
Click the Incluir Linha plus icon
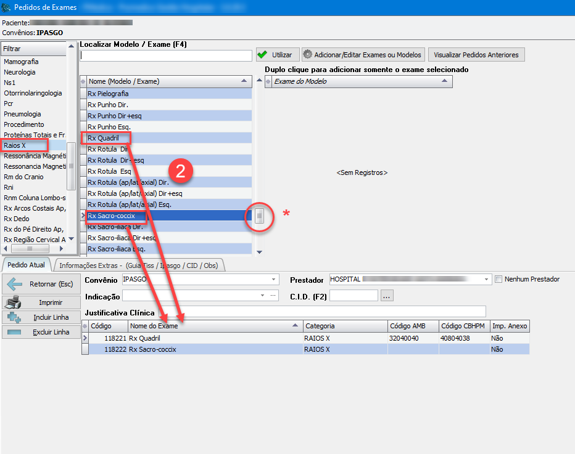point(14,317)
